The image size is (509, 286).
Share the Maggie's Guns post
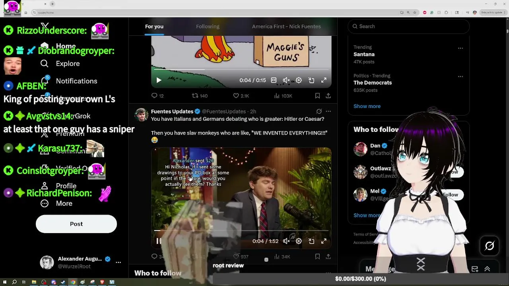coord(328,96)
